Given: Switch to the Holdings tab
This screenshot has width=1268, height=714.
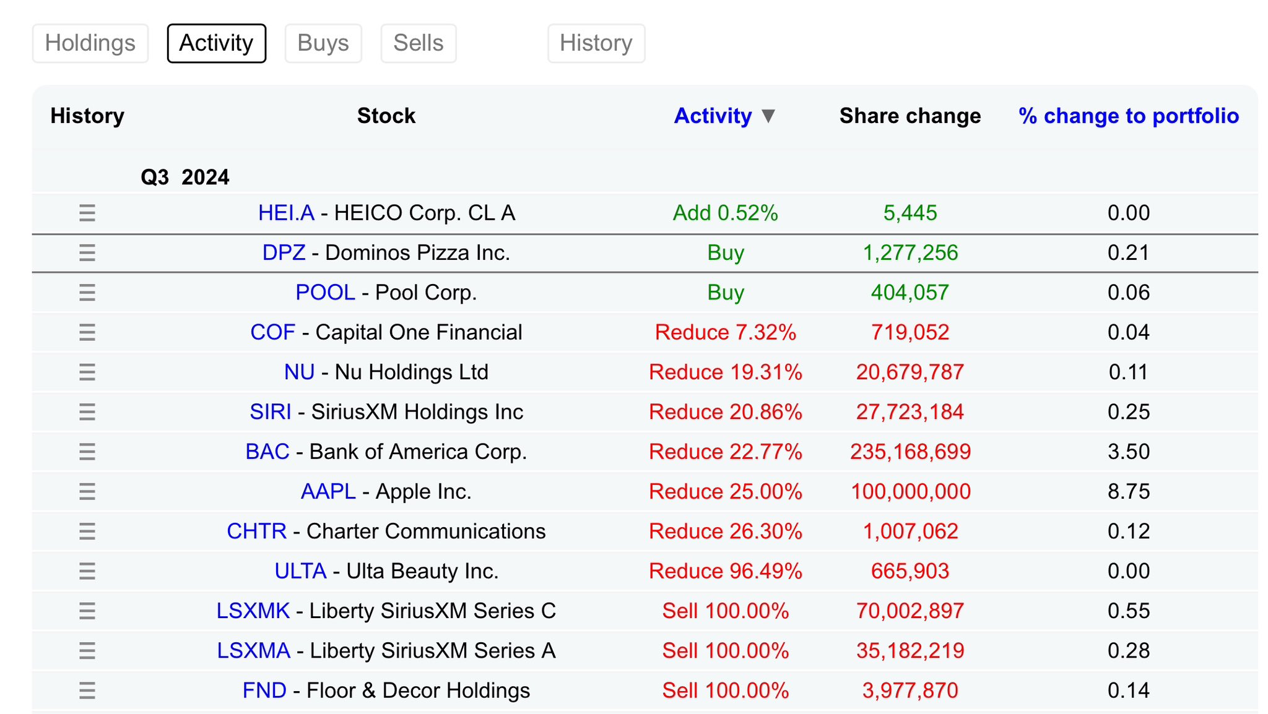Looking at the screenshot, I should pos(90,43).
